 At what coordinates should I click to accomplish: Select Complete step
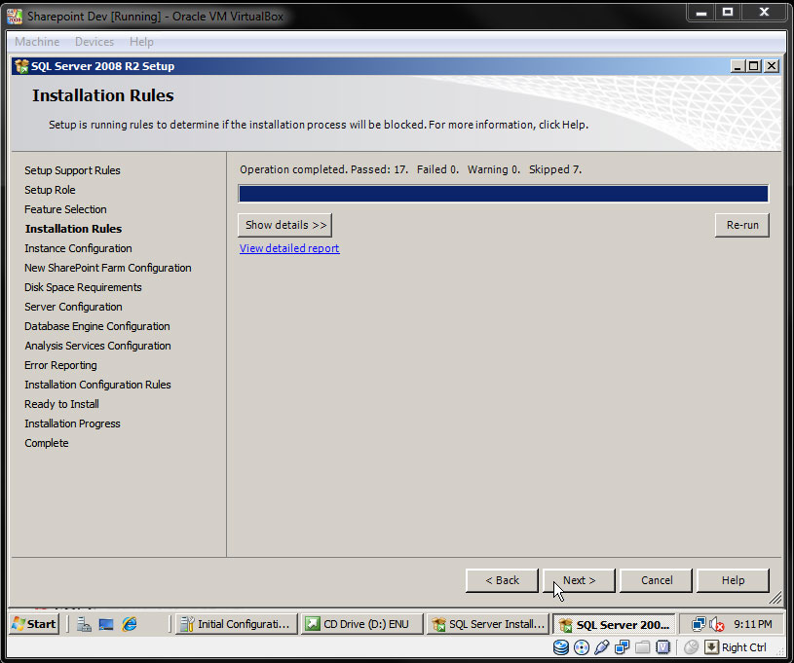coord(47,443)
